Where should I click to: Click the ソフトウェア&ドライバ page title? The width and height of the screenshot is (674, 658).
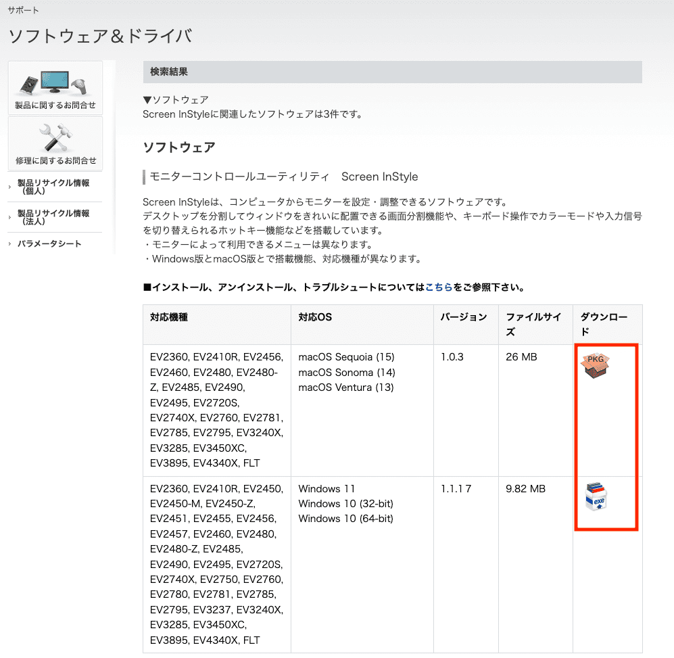click(x=100, y=36)
